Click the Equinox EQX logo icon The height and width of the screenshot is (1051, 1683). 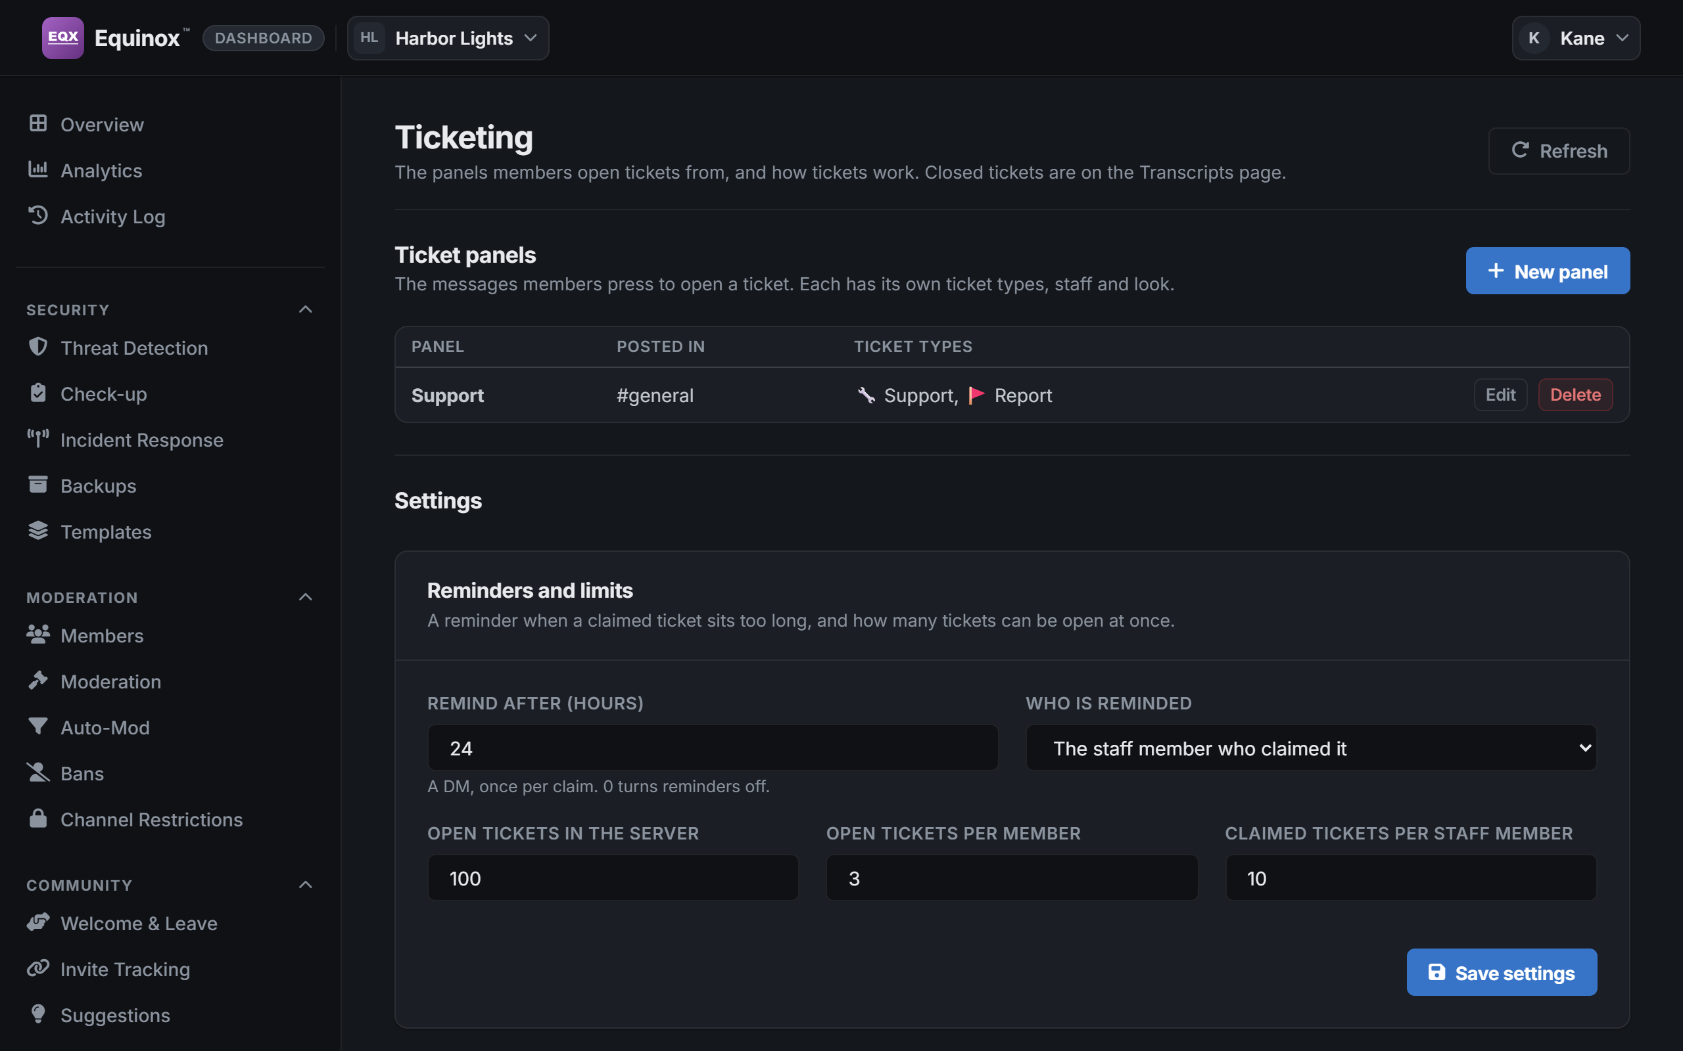62,37
